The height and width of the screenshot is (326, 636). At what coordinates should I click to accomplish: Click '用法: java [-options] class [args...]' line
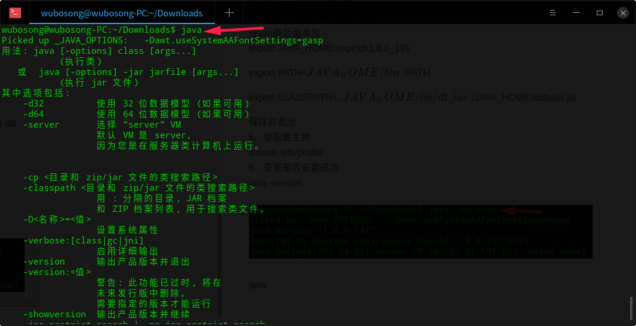tap(99, 51)
